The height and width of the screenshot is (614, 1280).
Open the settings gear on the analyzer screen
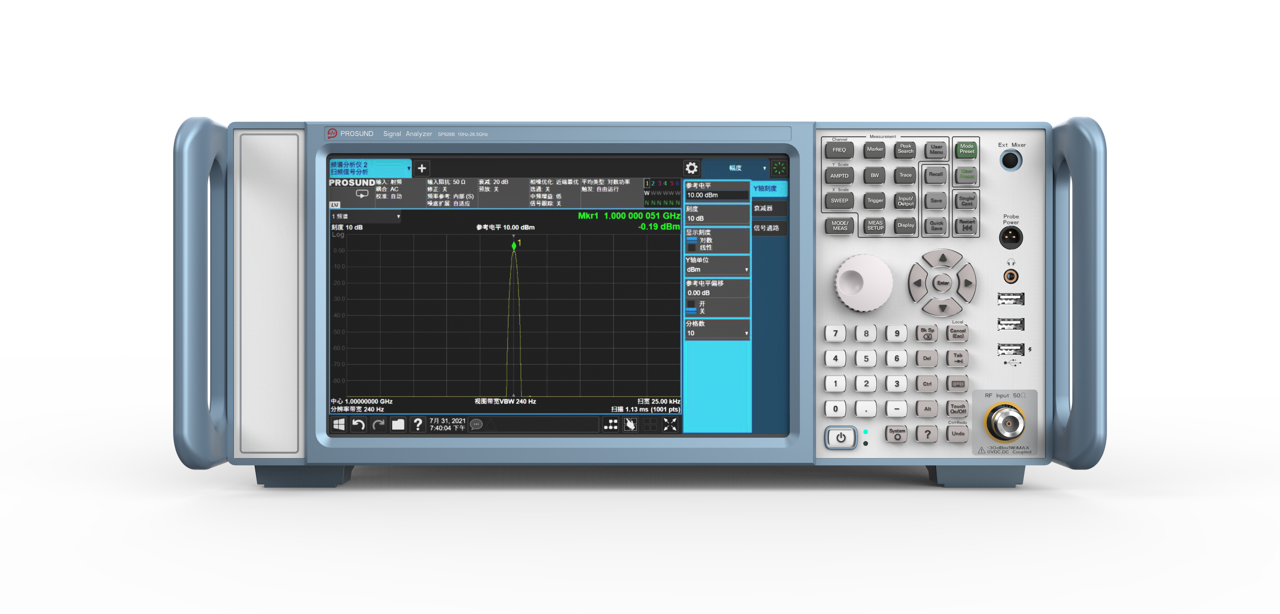point(691,168)
